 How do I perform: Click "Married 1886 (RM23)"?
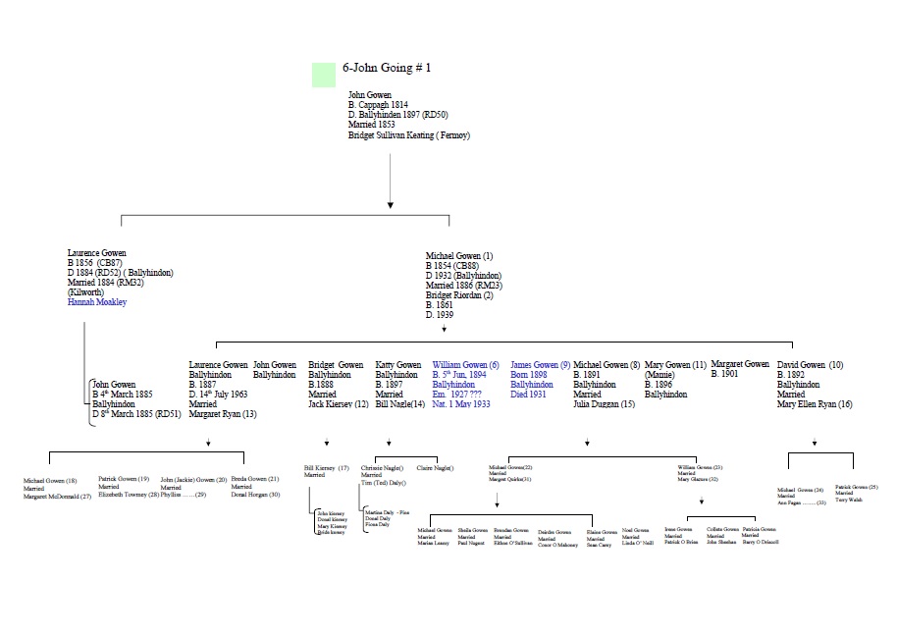coord(463,285)
